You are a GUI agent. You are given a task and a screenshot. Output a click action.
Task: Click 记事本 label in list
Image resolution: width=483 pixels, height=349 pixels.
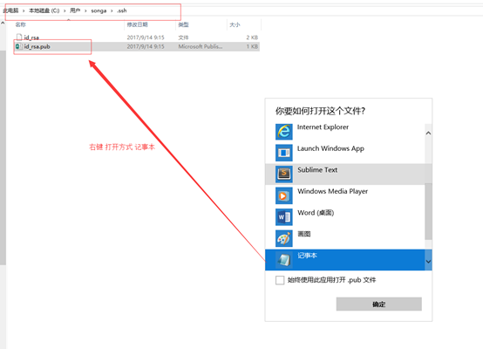pyautogui.click(x=307, y=256)
